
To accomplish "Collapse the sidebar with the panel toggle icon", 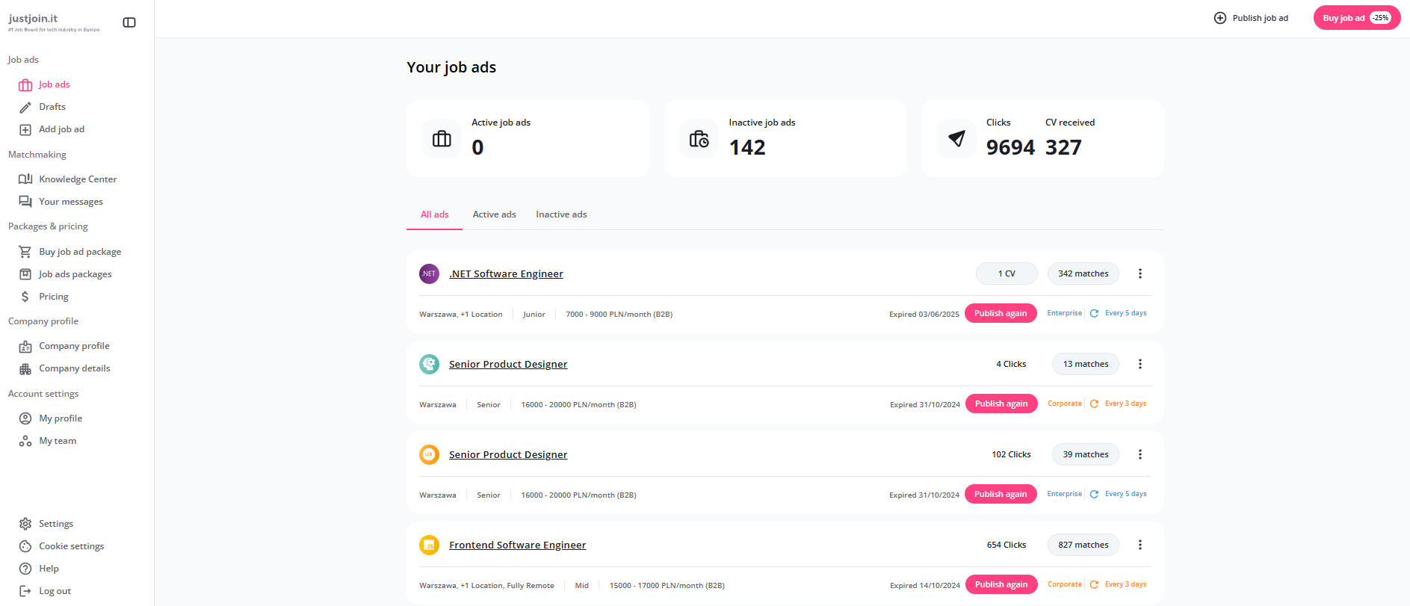I will (129, 22).
